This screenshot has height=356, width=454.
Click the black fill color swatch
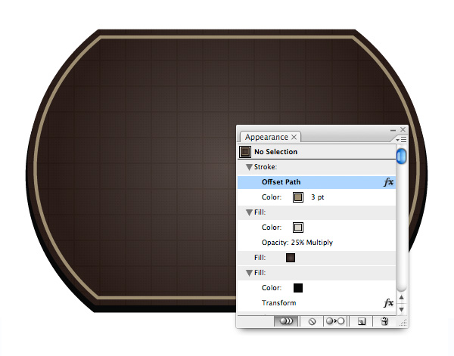(x=298, y=288)
